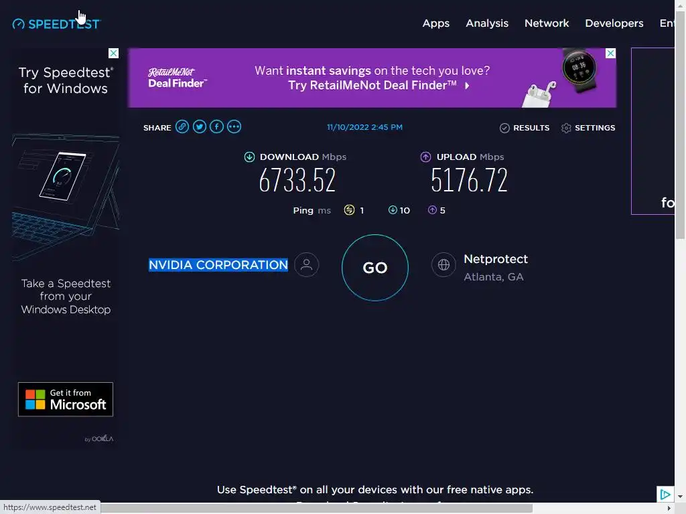This screenshot has width=686, height=514.
Task: Open the Apps menu
Action: (435, 23)
